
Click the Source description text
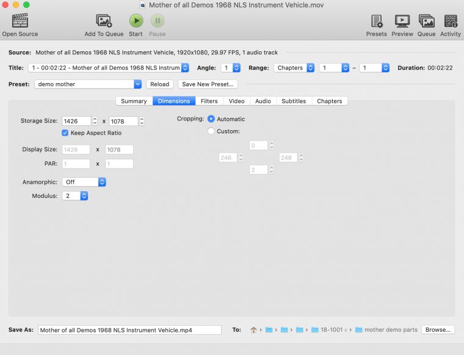[x=156, y=53]
